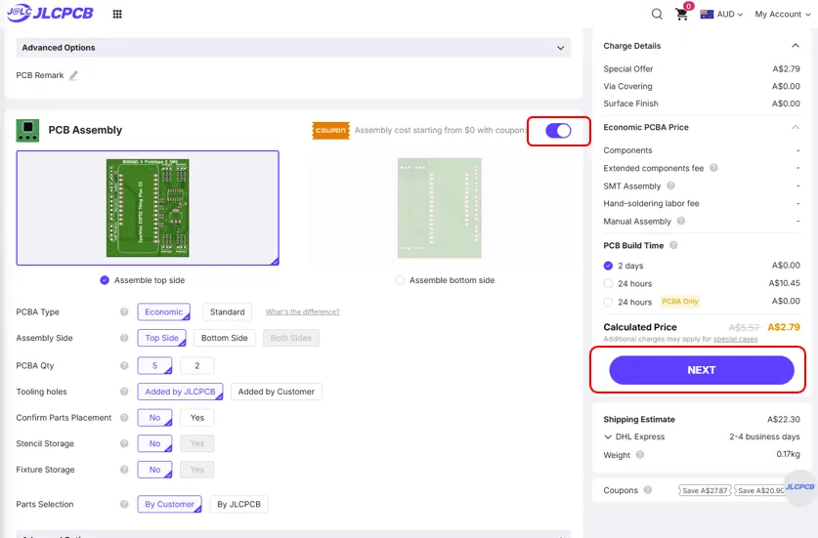Edit PCB Remark with pencil icon
The image size is (818, 538).
pyautogui.click(x=74, y=75)
